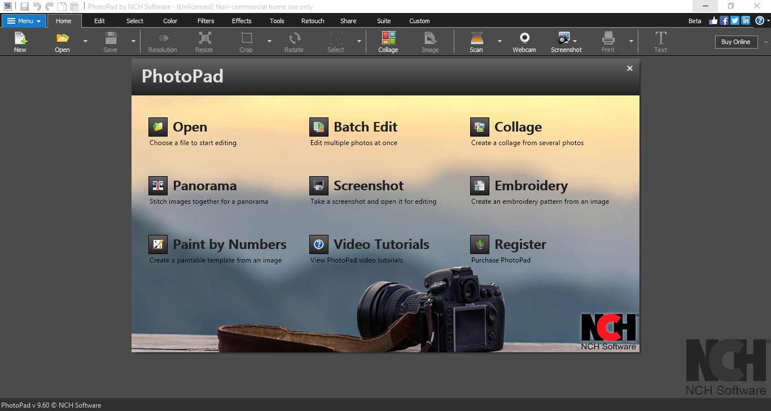
Task: Click the title bar undo arrow
Action: [x=37, y=6]
